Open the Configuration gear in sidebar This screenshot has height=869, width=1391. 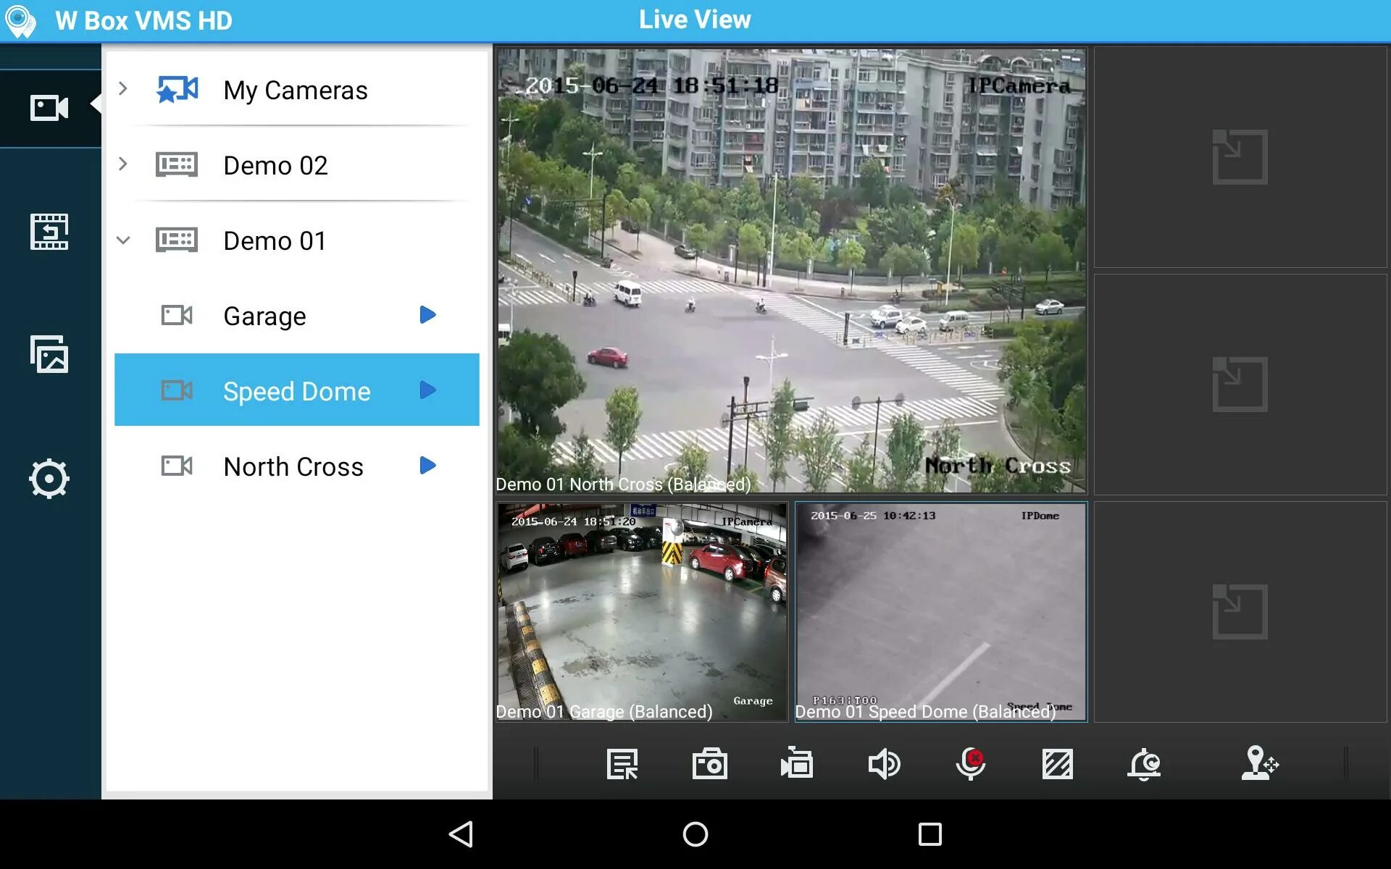click(49, 478)
